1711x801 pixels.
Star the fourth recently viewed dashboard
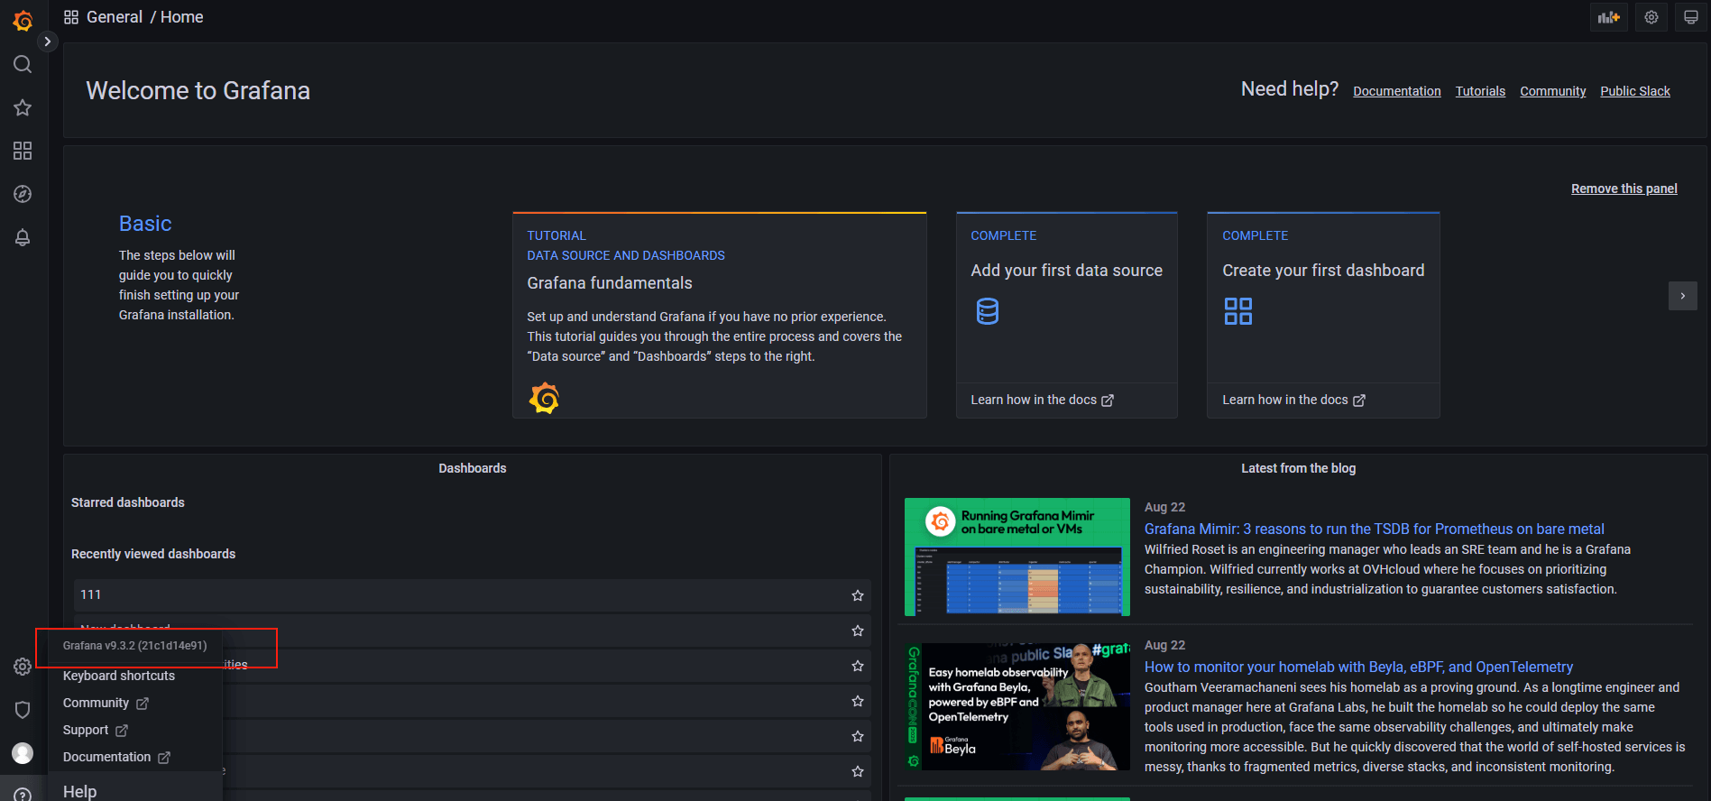point(858,701)
